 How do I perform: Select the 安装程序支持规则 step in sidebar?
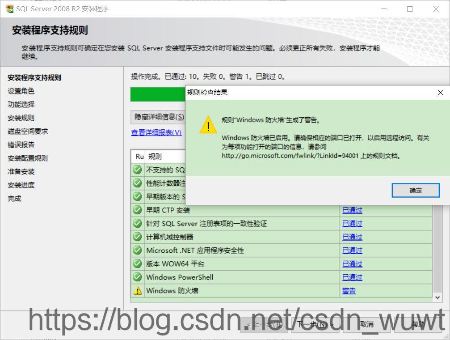coord(34,77)
